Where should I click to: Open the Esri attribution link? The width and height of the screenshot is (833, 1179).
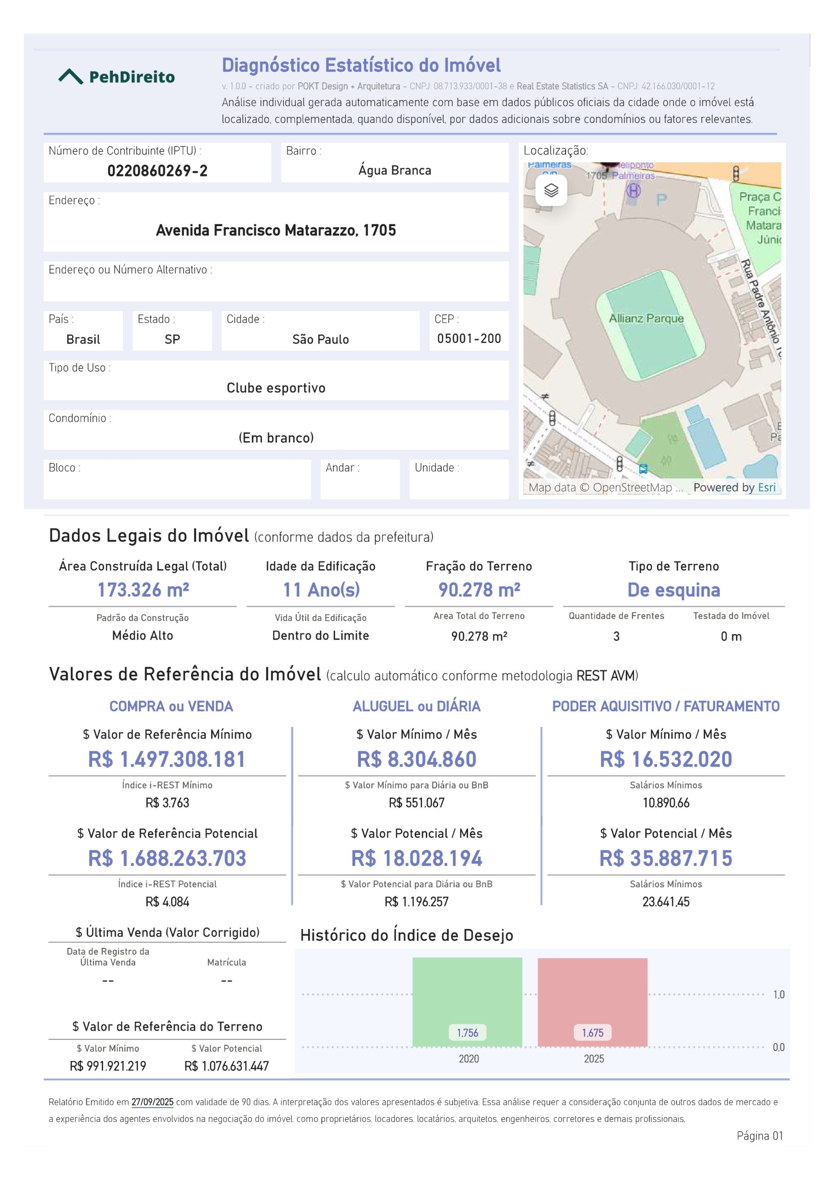(x=767, y=487)
